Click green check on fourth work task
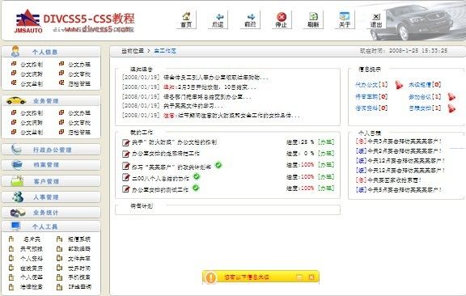Screen dimensions: 466x296 point(197,176)
